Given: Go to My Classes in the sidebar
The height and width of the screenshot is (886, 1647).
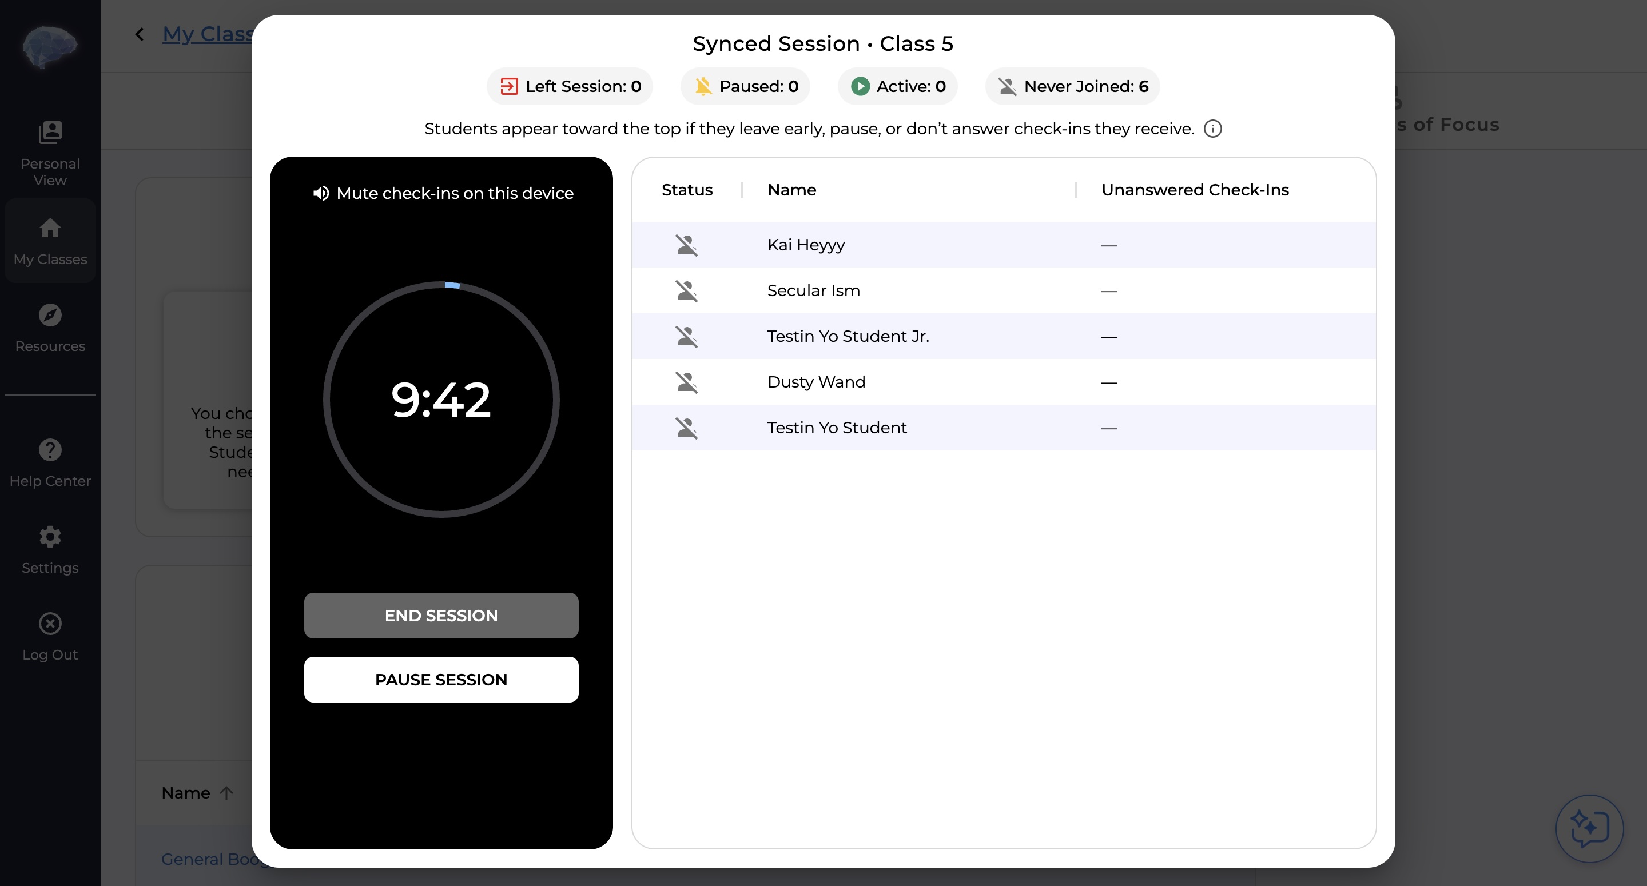Looking at the screenshot, I should click(x=50, y=241).
